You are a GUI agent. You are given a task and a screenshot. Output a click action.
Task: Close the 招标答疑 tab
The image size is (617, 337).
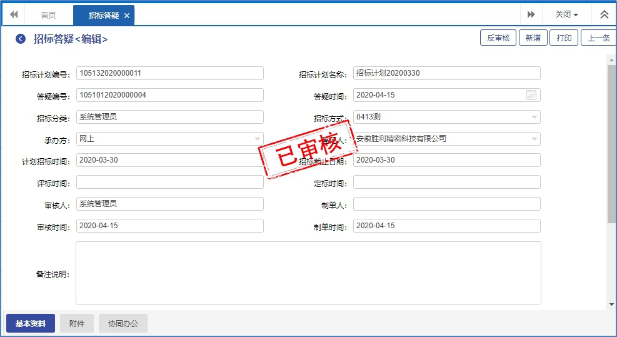127,16
